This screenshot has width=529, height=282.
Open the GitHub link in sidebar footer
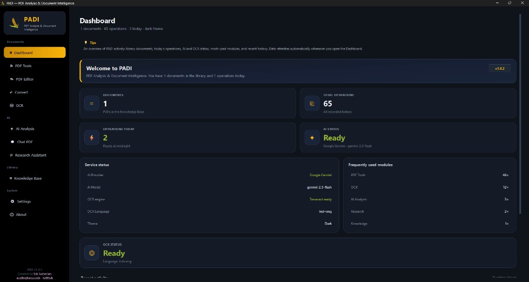48,278
